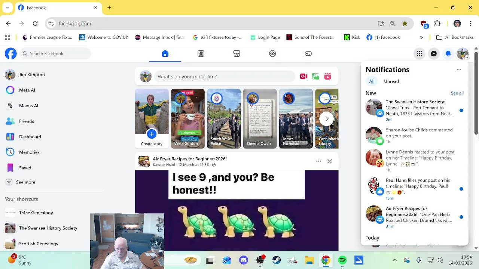Screen dimensions: 479x269
Task: Open Swansea History Society notification
Action: (414, 110)
